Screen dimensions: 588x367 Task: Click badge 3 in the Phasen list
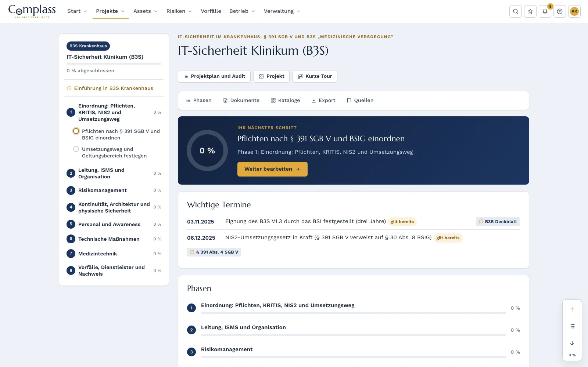point(191,352)
